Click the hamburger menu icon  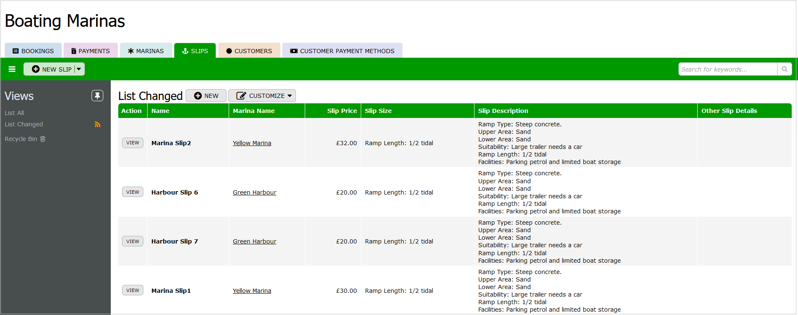click(12, 69)
